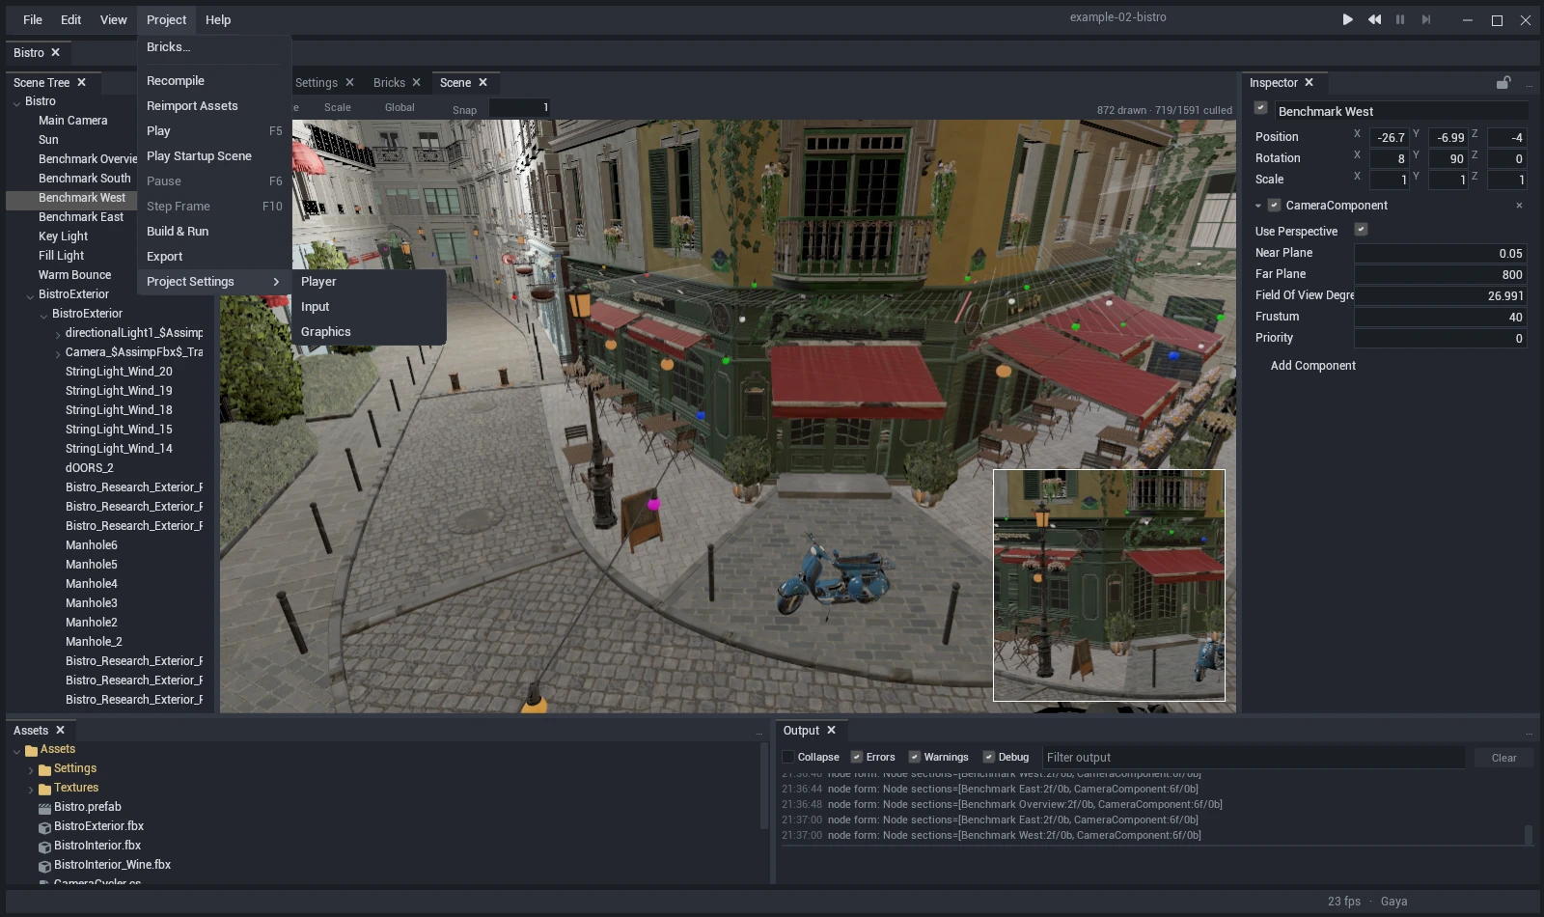
Task: Select Graphics in Project Settings submenu
Action: tap(369, 332)
